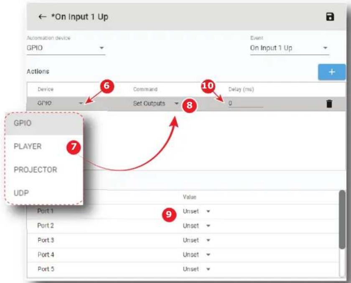Delete the GPIO action with the trash icon
Screen dimensions: 351x283
click(329, 104)
